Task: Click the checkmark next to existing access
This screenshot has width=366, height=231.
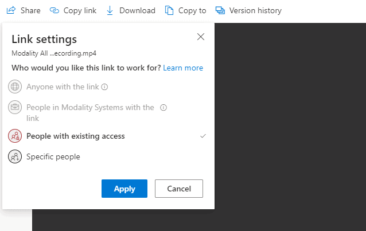Action: (x=202, y=136)
